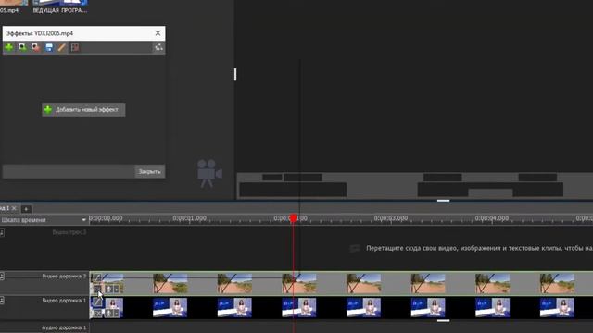The width and height of the screenshot is (593, 333).
Task: Click the dark red square icon in Effects toolbar
Action: [x=75, y=47]
